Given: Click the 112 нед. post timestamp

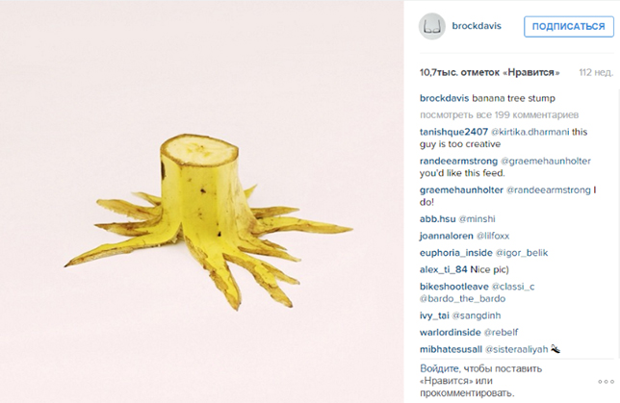Looking at the screenshot, I should coord(596,73).
